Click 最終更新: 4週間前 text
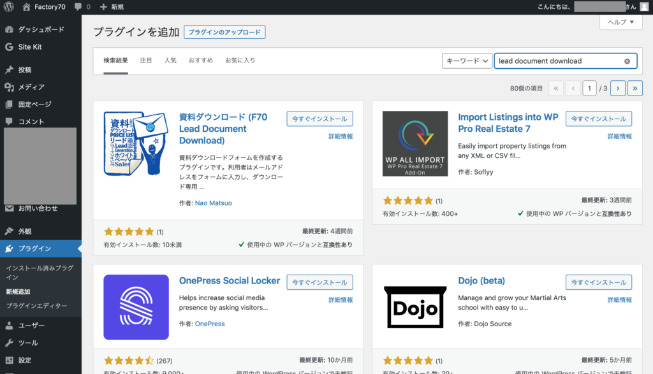Image resolution: width=653 pixels, height=374 pixels. pos(328,231)
